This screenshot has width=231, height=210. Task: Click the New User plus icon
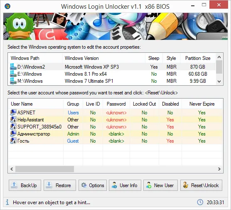coord(149,185)
